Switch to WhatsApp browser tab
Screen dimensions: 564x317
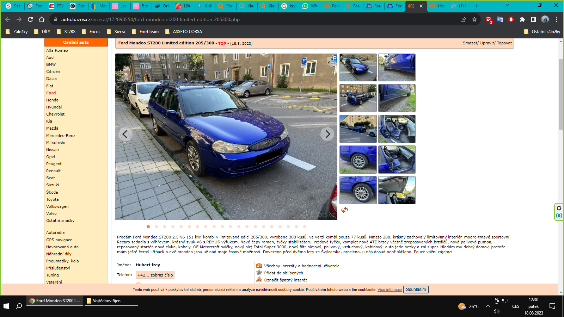coord(310,6)
